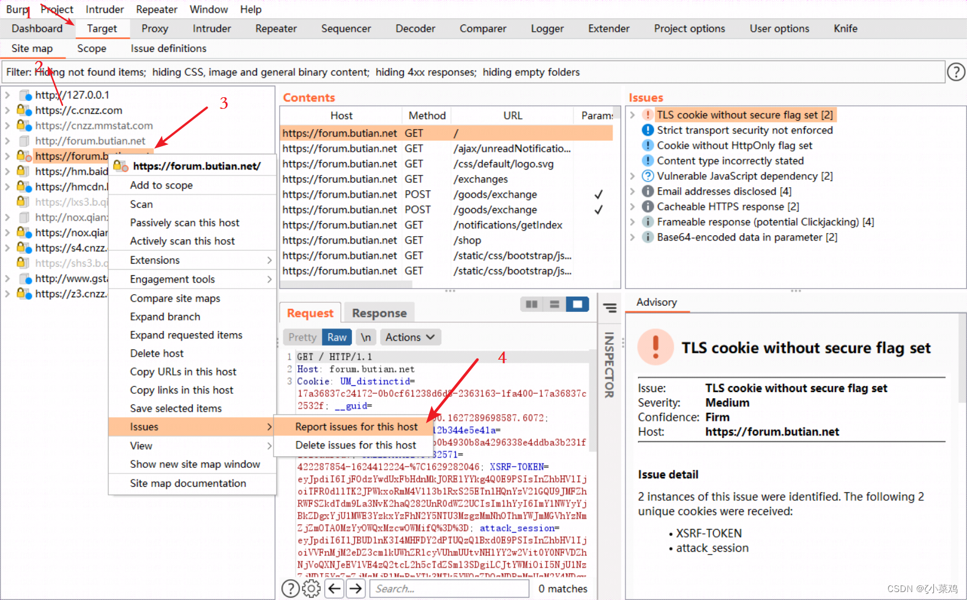Open the Scope sub-tab

(92, 48)
